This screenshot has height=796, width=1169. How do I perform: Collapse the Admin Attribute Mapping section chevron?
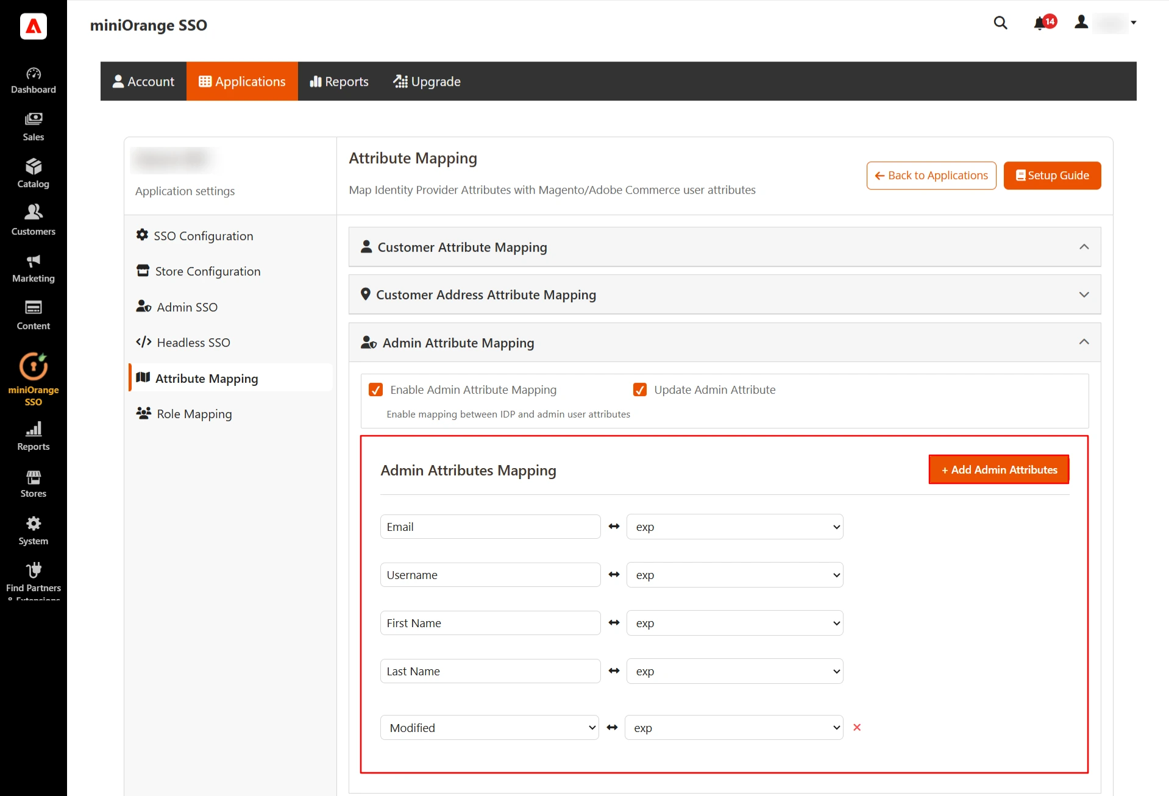click(1084, 342)
